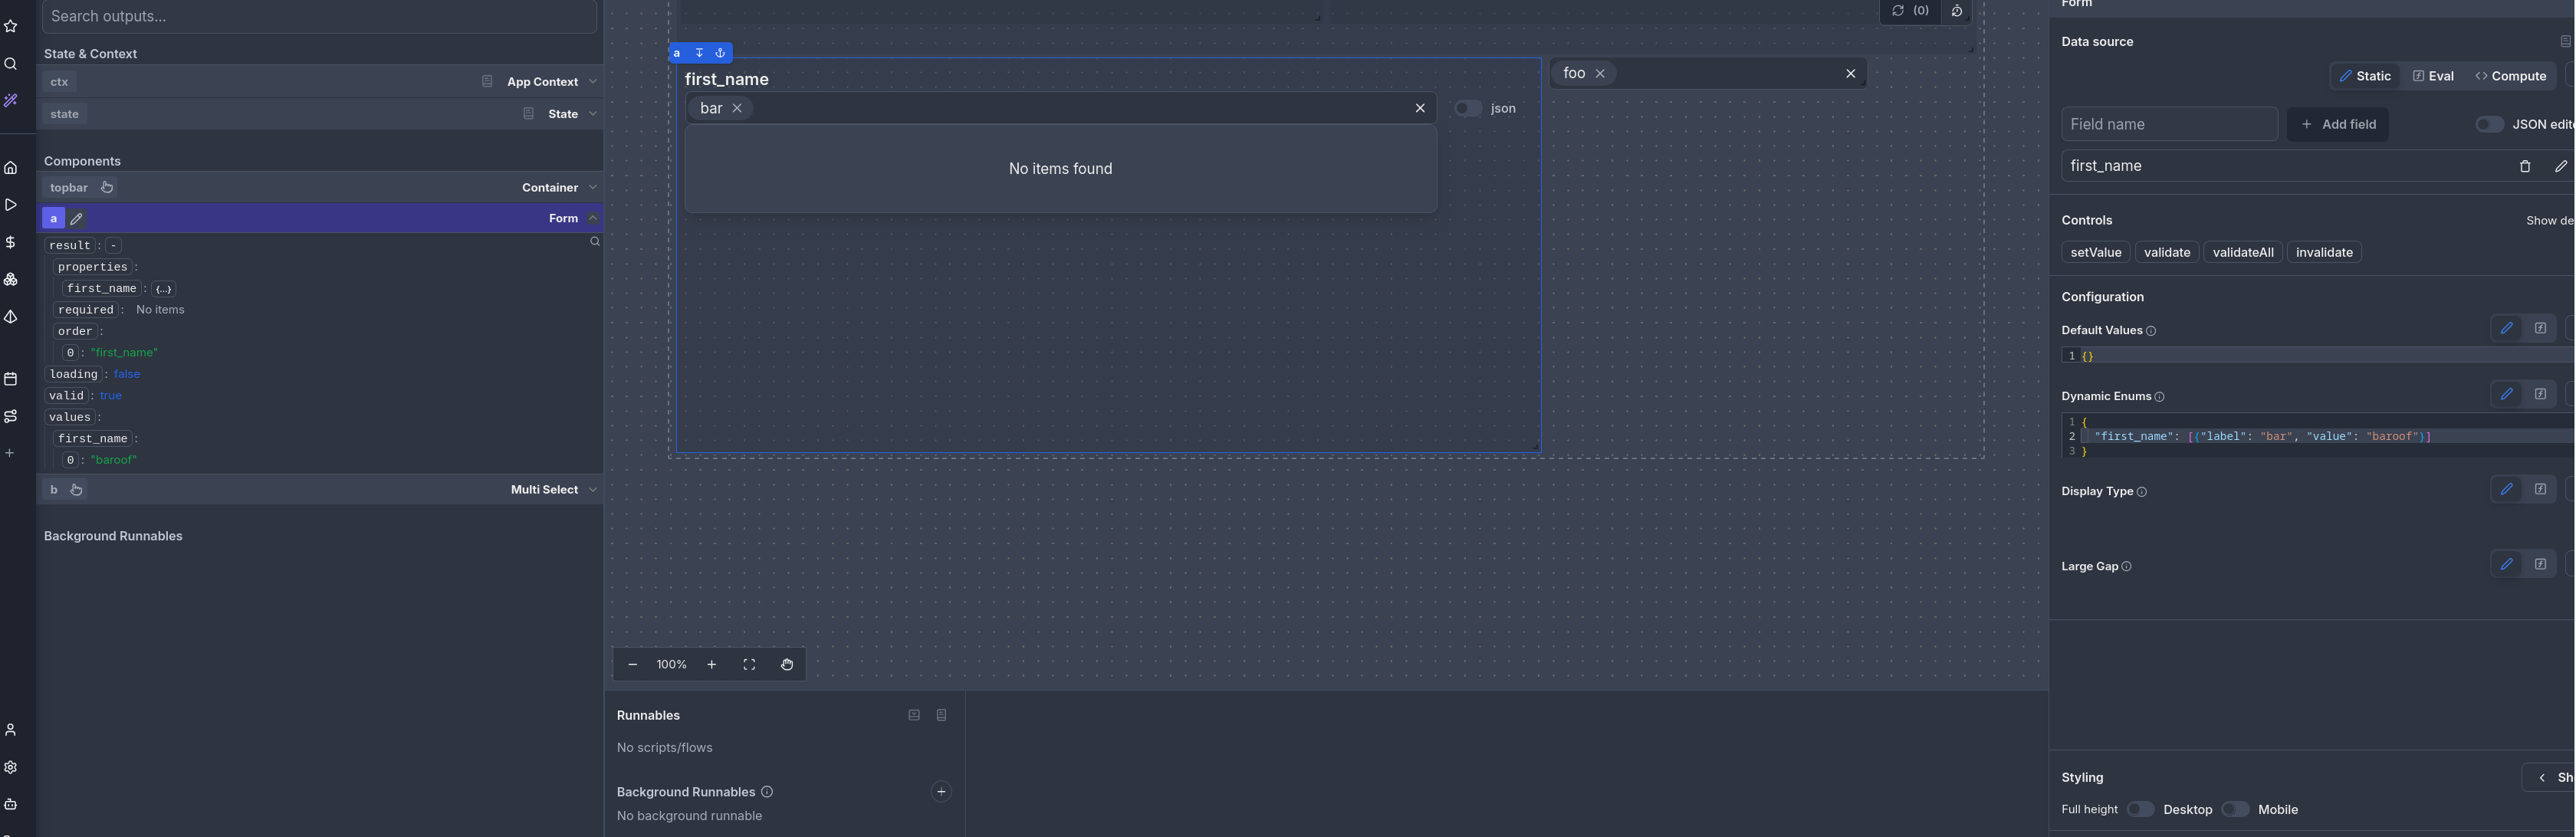
Task: Toggle Full height for Desktop
Action: [2140, 809]
